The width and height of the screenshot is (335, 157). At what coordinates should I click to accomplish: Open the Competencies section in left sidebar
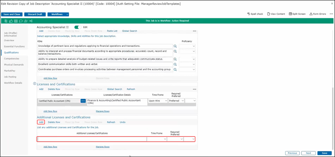12,58
